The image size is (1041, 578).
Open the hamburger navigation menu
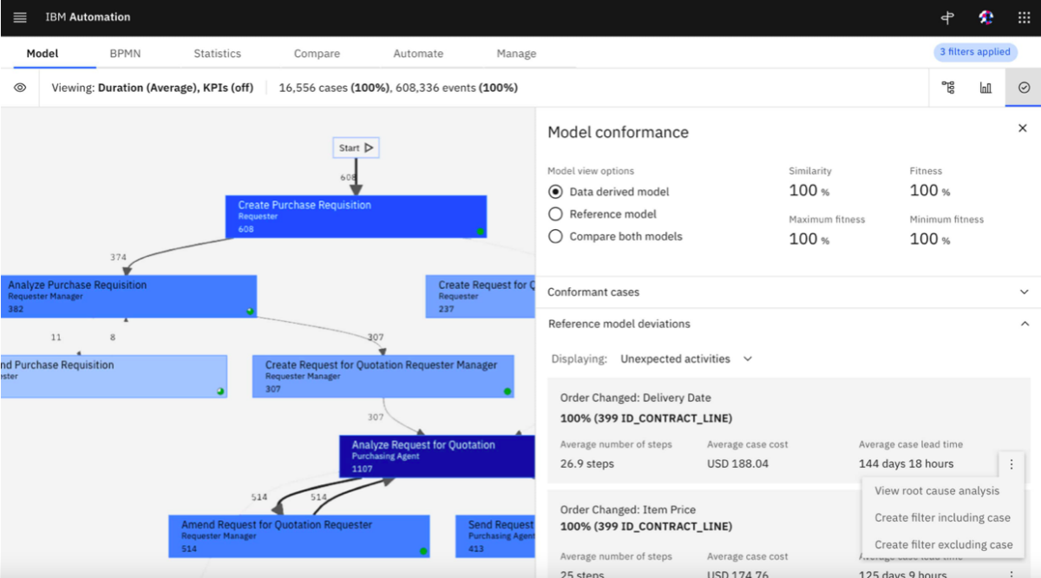[x=19, y=16]
